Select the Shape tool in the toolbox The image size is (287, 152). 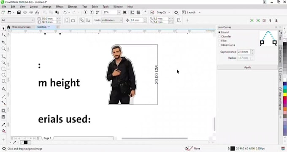[x=3, y=35]
